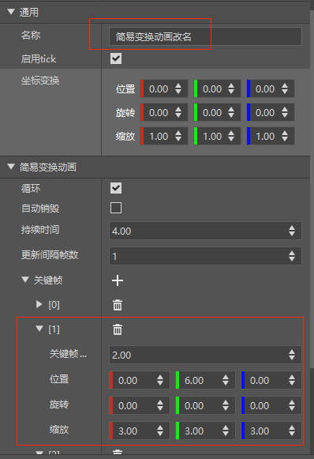Click the 更新间隔帧数 label

click(50, 254)
